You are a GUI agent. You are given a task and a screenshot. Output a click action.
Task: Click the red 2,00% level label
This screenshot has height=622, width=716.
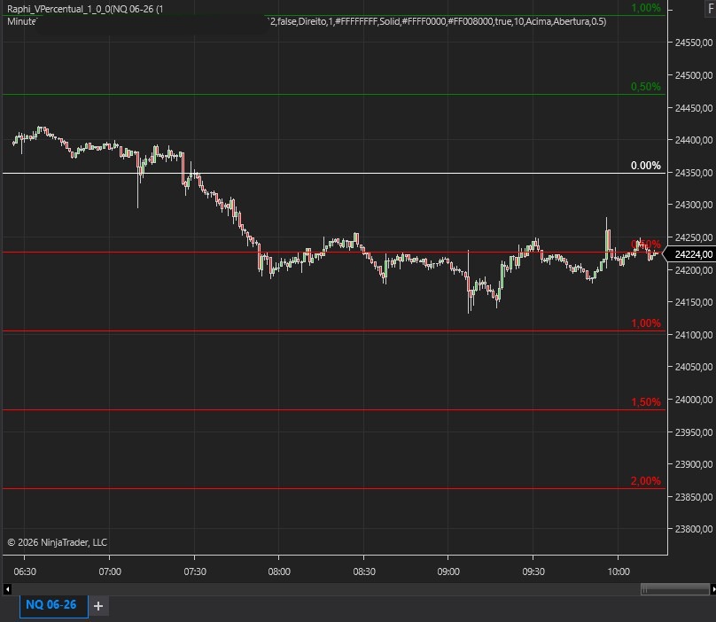(645, 481)
